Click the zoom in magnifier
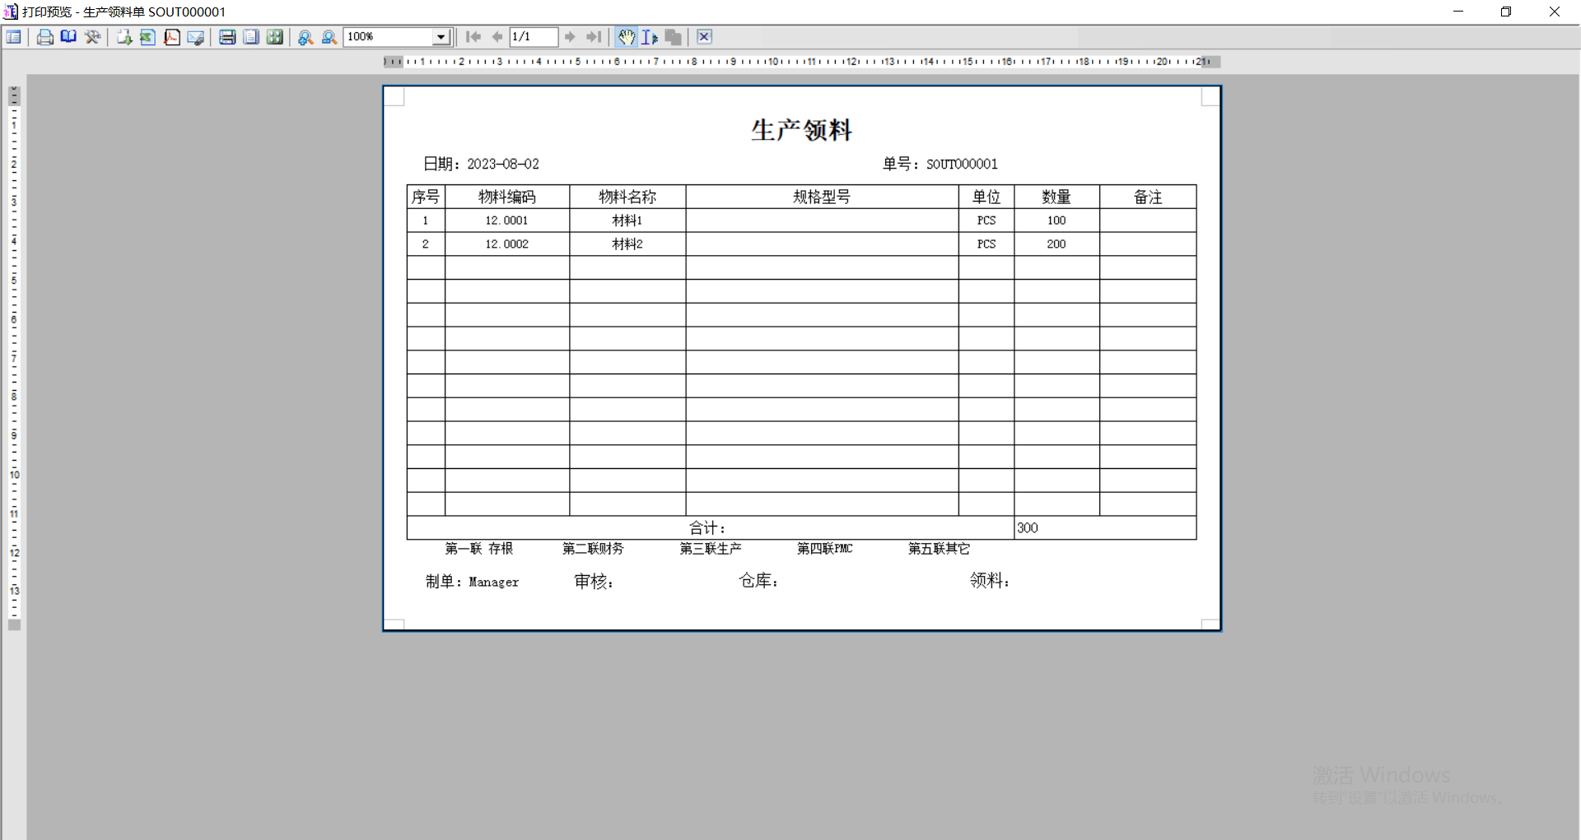Screen dimensions: 1581x840 [x=305, y=37]
